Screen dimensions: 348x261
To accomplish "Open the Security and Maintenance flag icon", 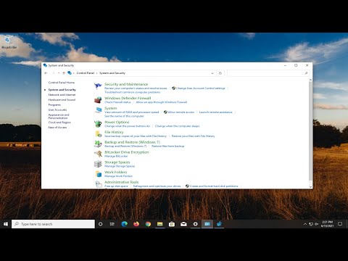I will [98, 86].
